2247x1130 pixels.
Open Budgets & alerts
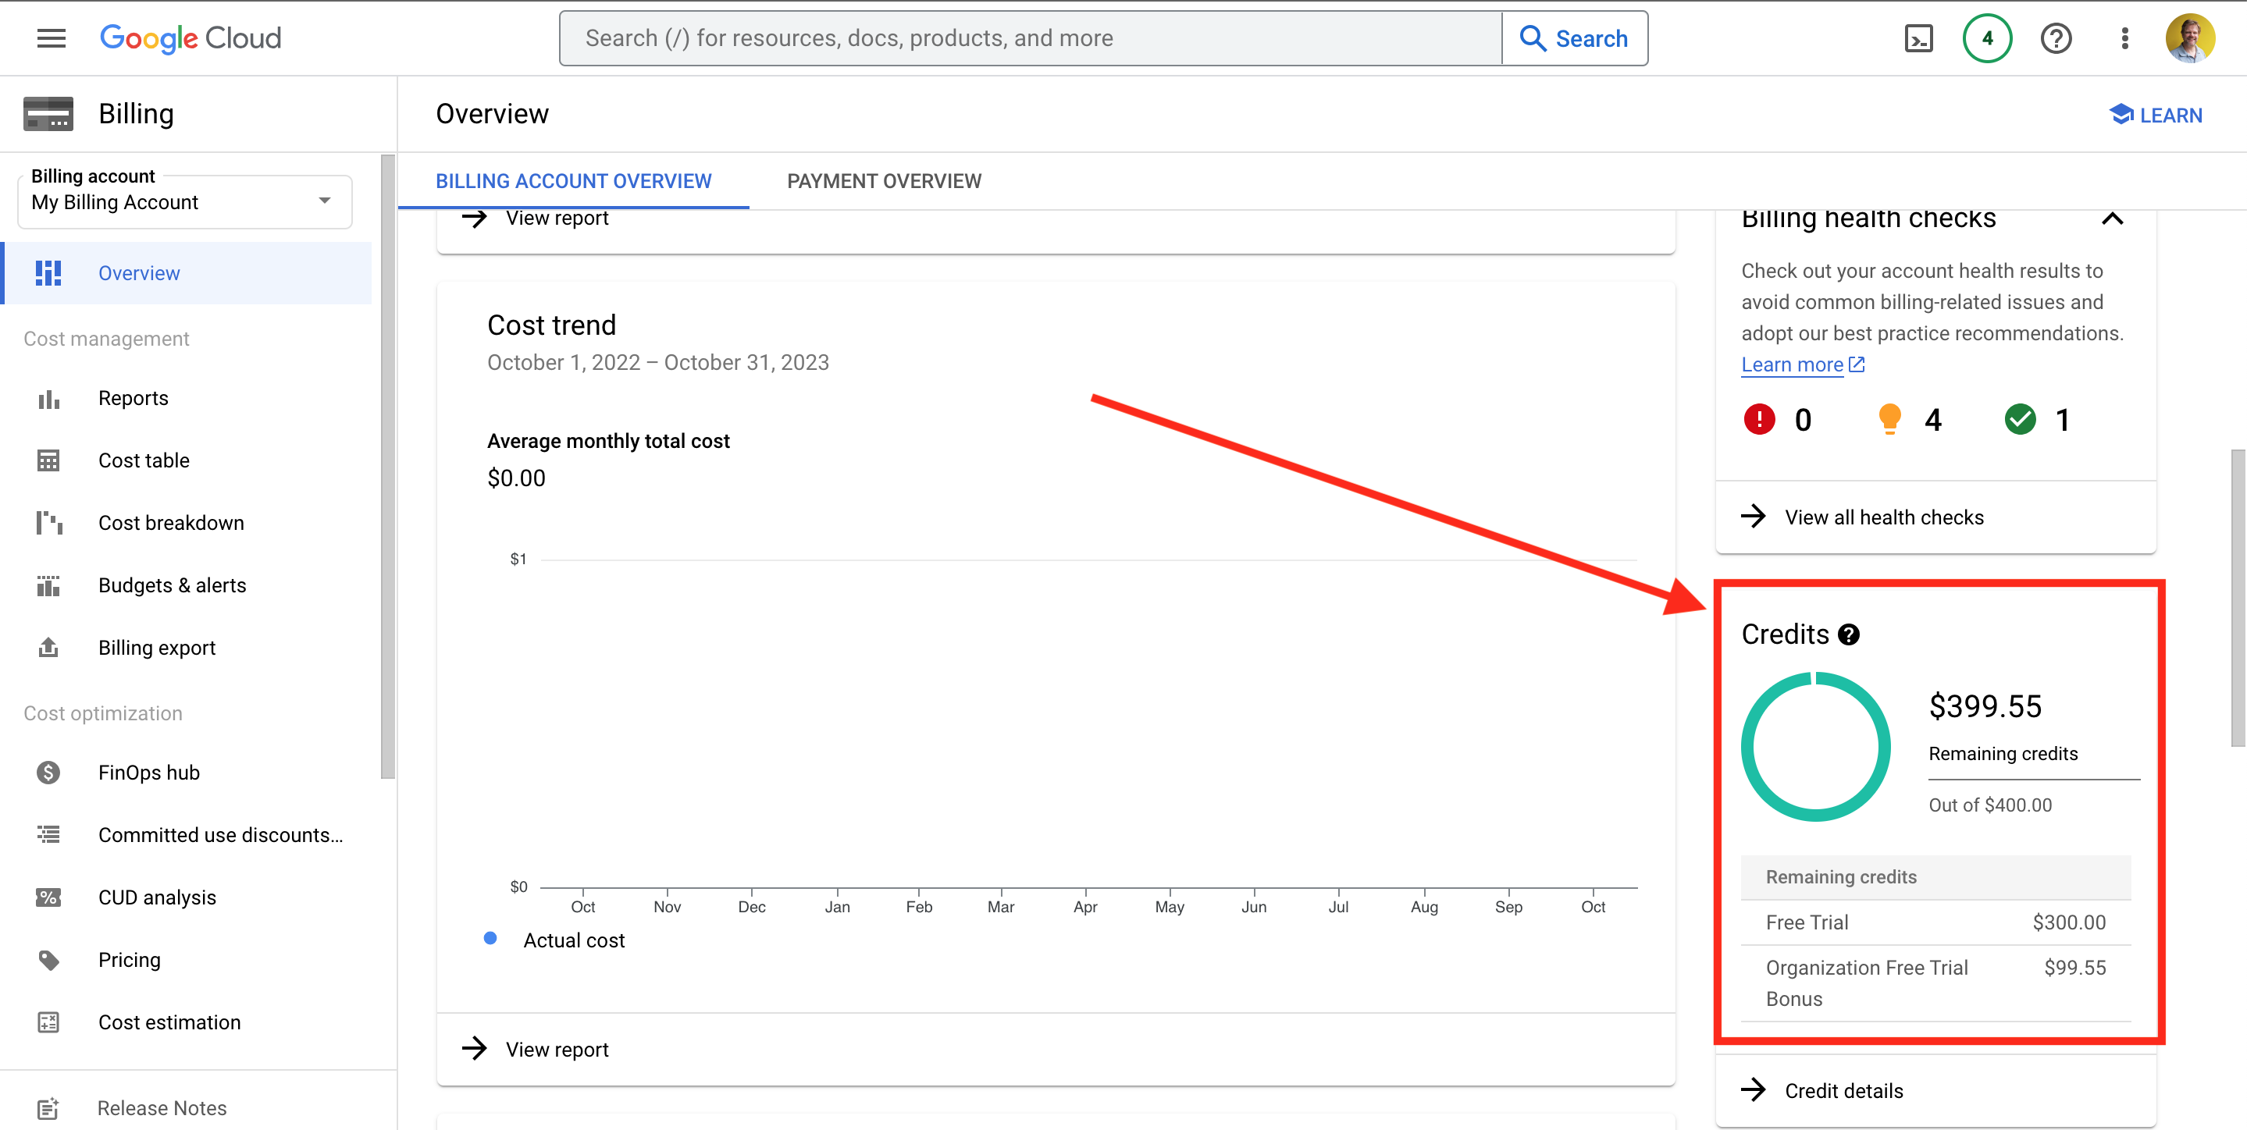coord(172,585)
